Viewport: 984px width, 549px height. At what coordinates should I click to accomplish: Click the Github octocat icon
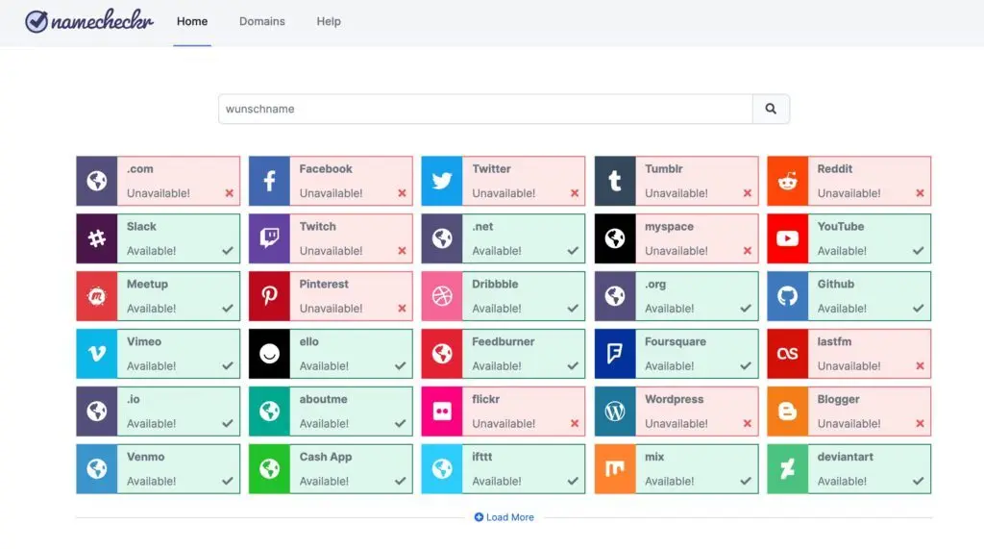tap(788, 296)
